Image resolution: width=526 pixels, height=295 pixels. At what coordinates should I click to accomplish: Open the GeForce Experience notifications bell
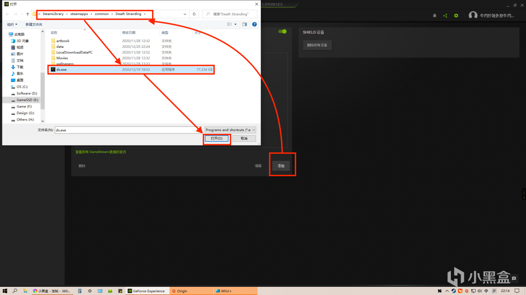point(435,15)
